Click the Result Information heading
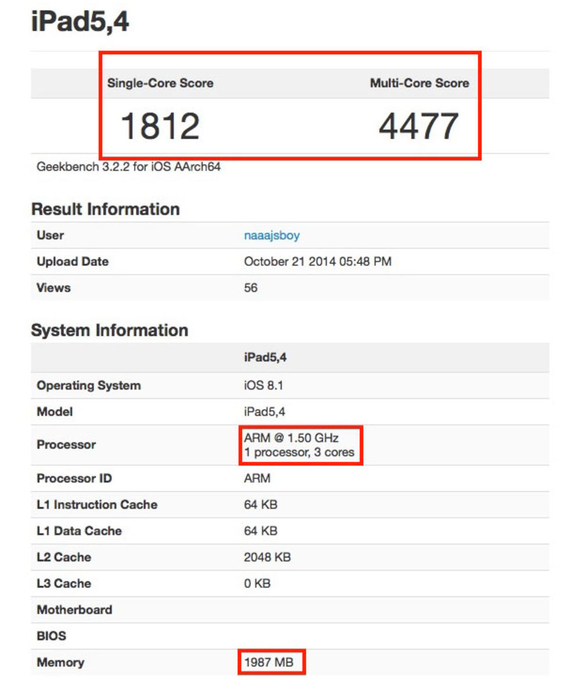The image size is (570, 691). pyautogui.click(x=105, y=209)
